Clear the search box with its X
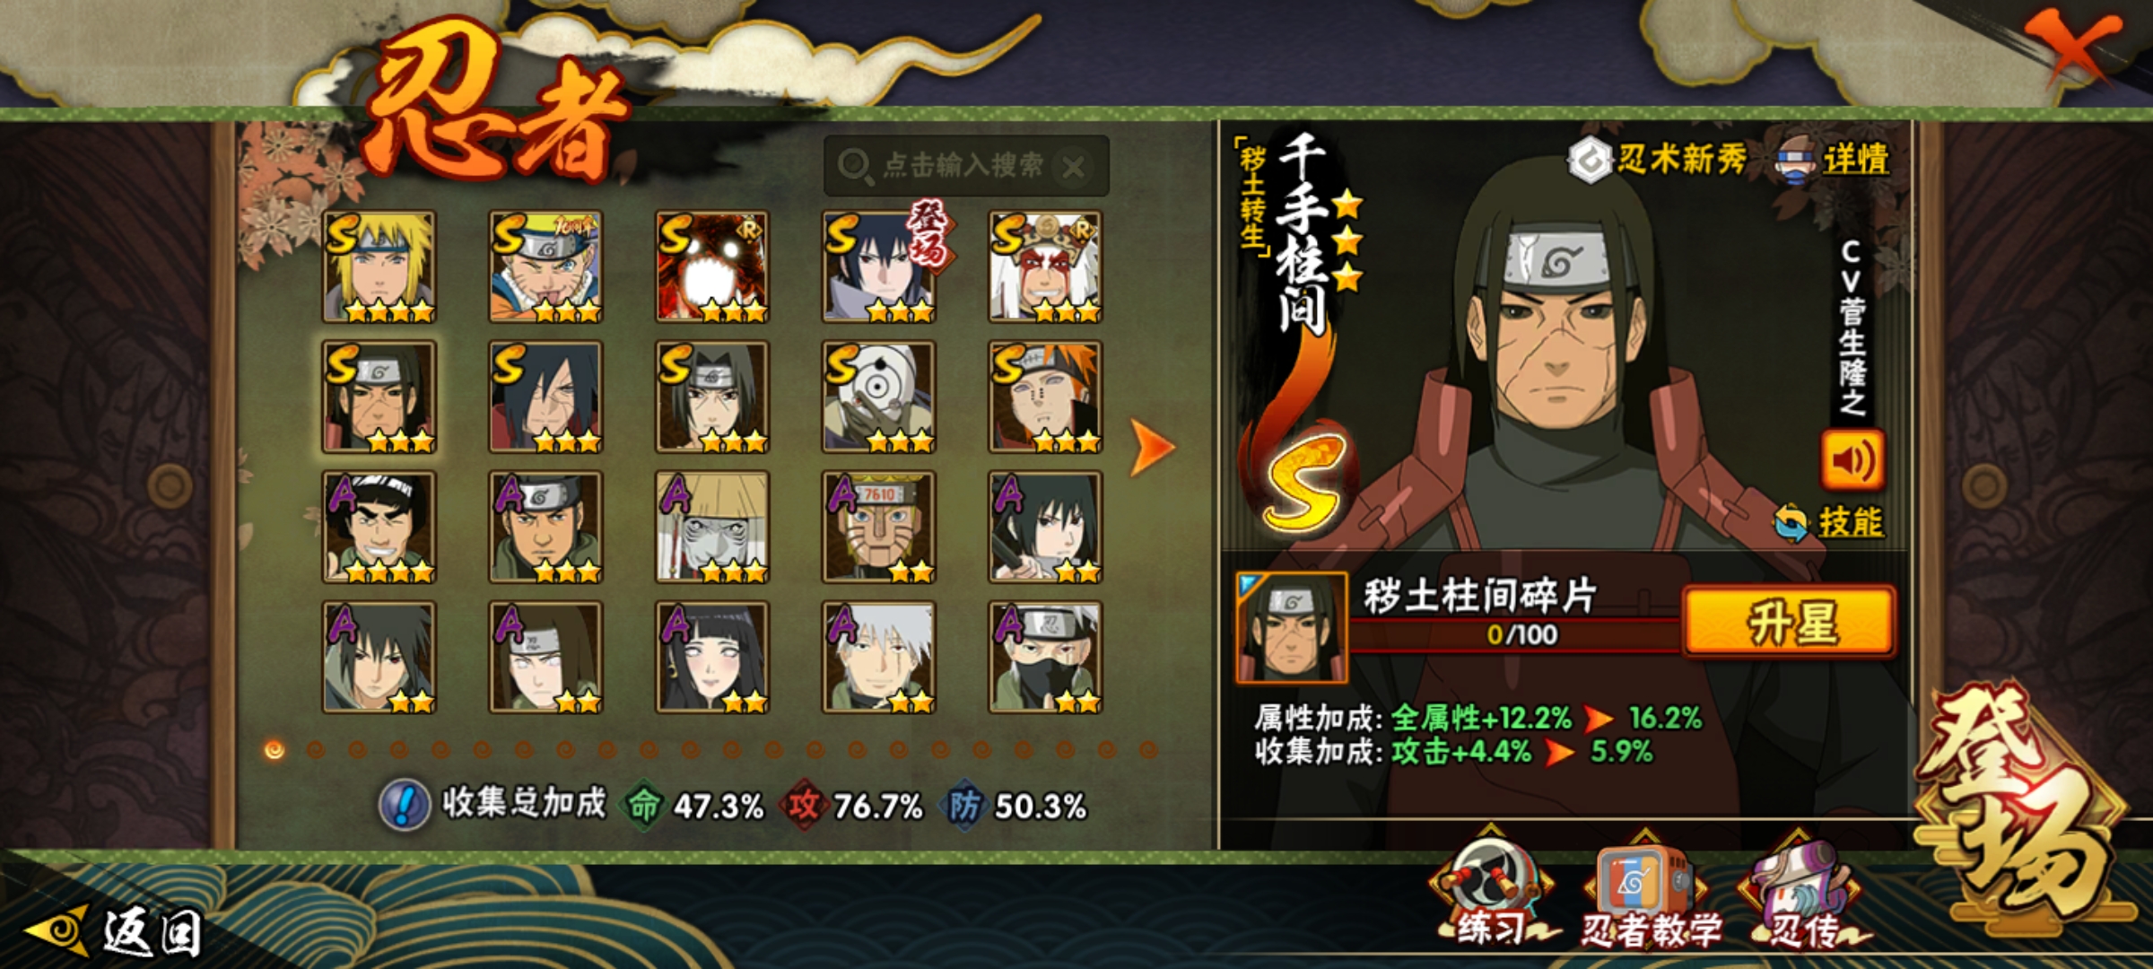The width and height of the screenshot is (2153, 969). [1074, 166]
